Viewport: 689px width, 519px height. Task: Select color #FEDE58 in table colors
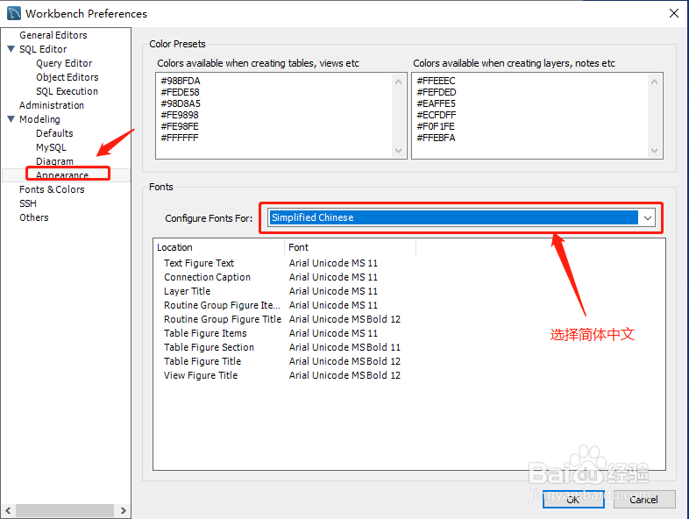point(180,92)
